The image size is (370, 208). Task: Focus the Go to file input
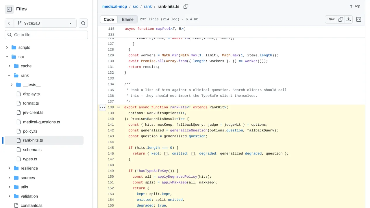click(x=46, y=35)
